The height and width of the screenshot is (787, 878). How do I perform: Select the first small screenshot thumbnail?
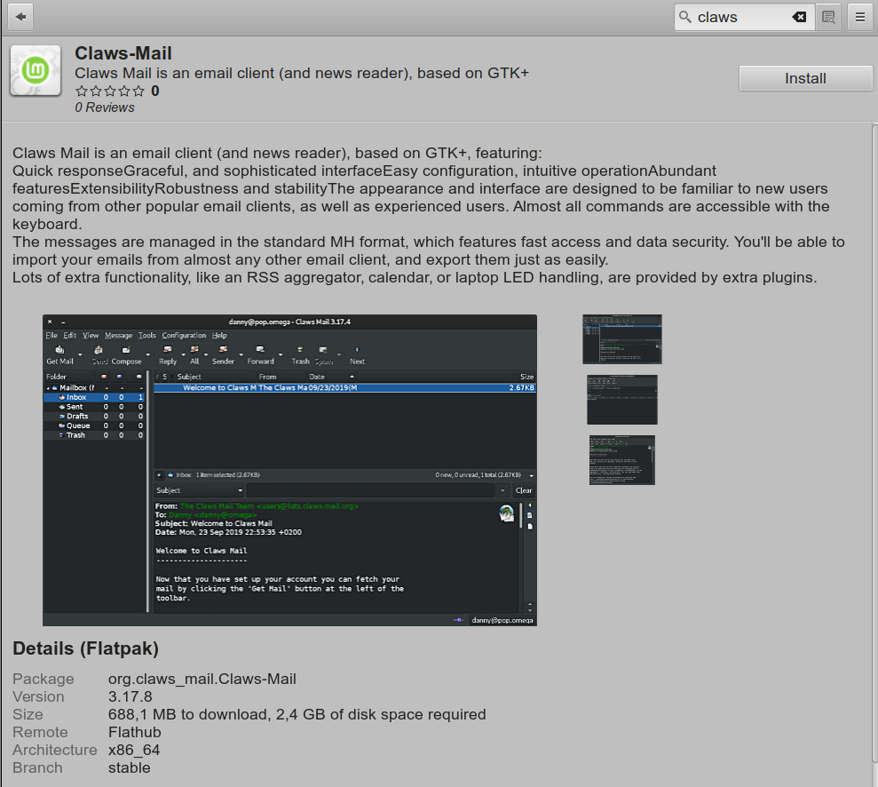[622, 339]
